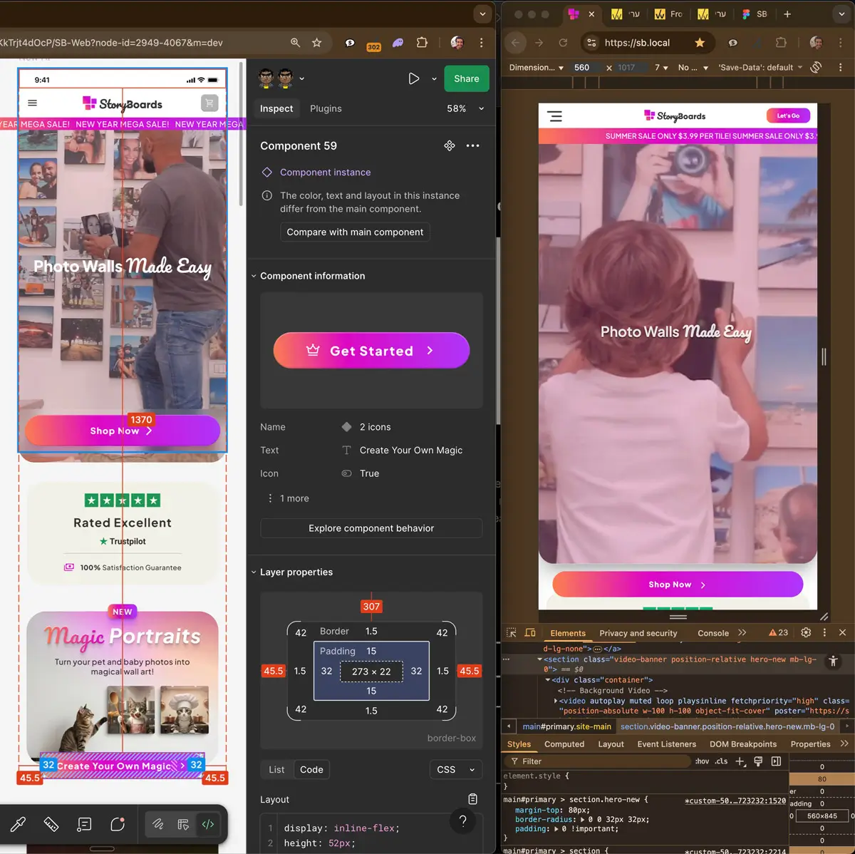Open DevTools settings via the gear icon

point(804,632)
